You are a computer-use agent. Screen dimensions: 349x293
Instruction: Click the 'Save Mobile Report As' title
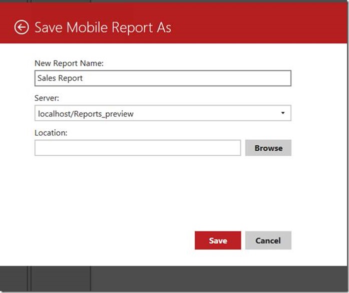(x=103, y=27)
